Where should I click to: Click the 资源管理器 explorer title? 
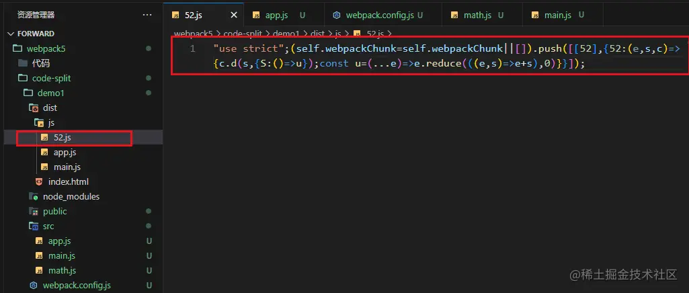click(36, 15)
